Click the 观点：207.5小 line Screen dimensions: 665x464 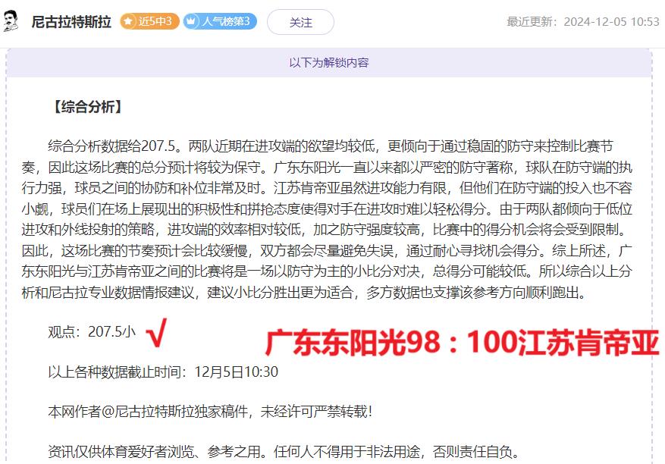click(x=92, y=331)
